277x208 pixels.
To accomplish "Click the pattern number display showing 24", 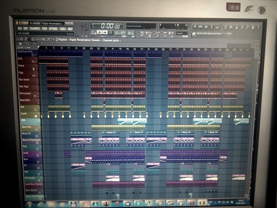I will tap(131, 33).
